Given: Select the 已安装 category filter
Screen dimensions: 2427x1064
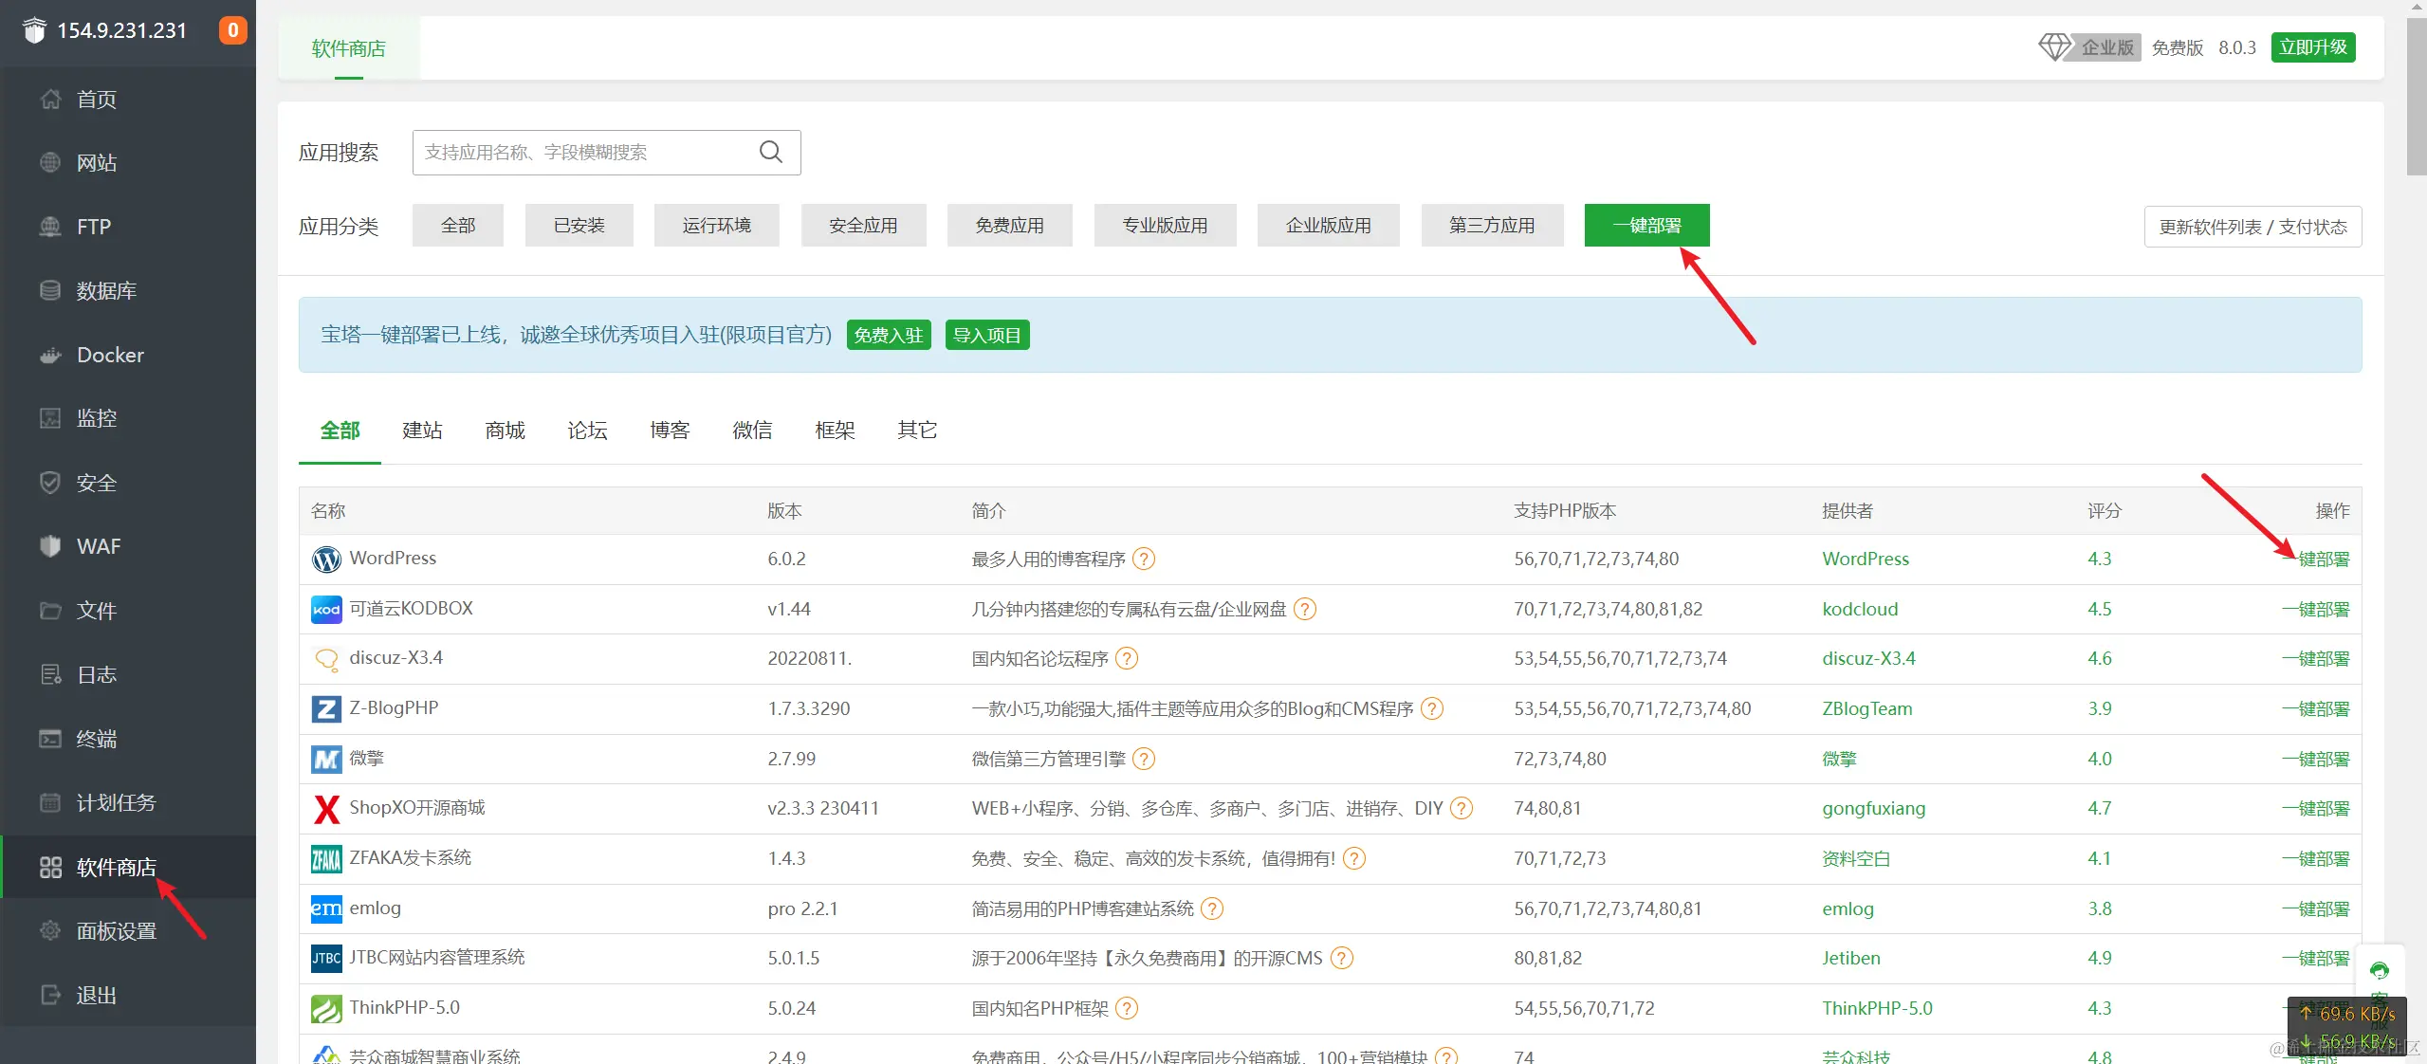Looking at the screenshot, I should (579, 225).
